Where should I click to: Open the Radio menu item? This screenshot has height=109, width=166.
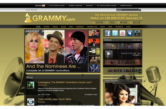(103, 27)
